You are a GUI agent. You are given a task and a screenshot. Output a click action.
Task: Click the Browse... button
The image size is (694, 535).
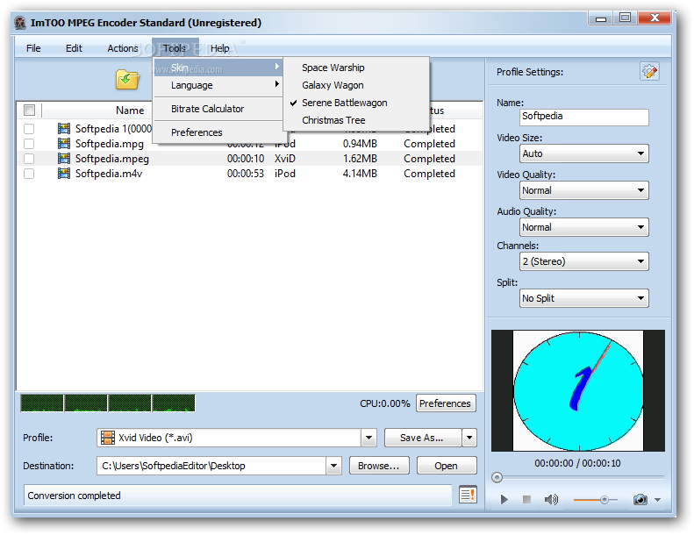379,466
